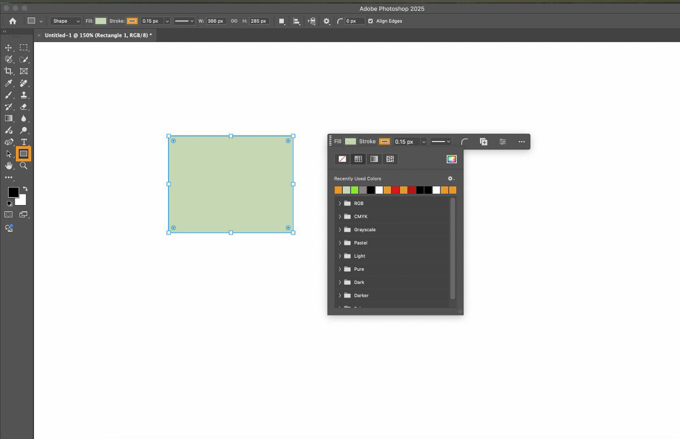Pick the green recently used color swatch
Image resolution: width=680 pixels, height=439 pixels.
(x=354, y=190)
